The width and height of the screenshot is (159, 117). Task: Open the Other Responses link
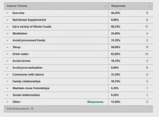click(95, 102)
